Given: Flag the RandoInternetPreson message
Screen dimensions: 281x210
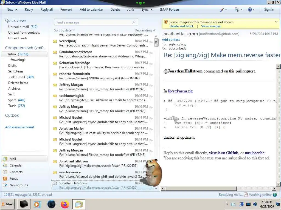Looking at the screenshot, I should [151, 53].
